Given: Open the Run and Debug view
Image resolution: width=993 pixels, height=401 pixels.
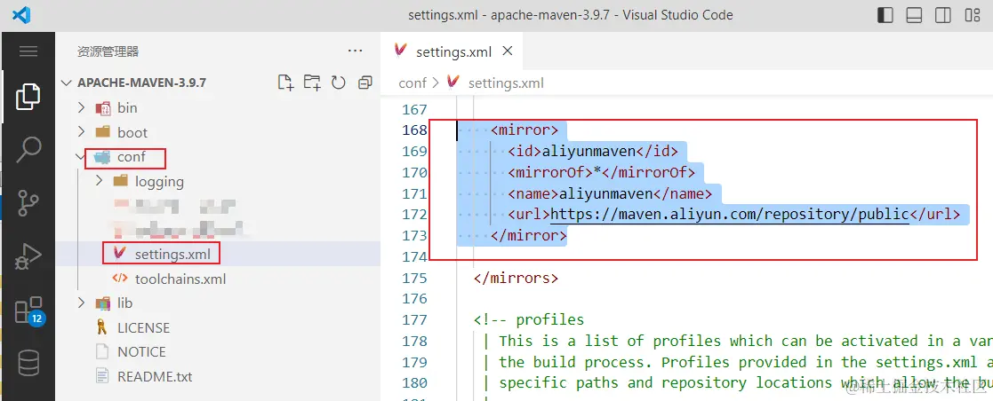Looking at the screenshot, I should (28, 256).
